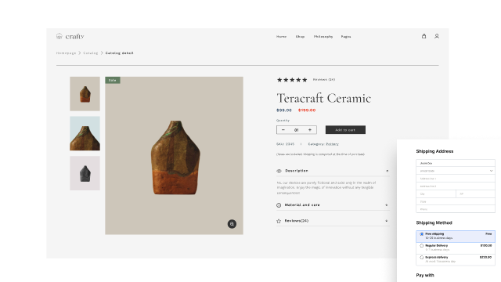Select the Regular Delivery radio option

tap(421, 245)
